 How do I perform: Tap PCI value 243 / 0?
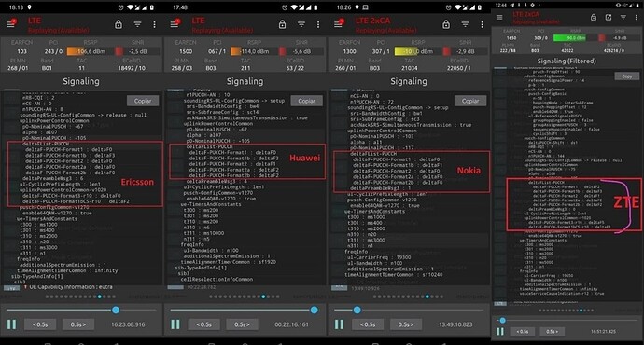[53, 51]
